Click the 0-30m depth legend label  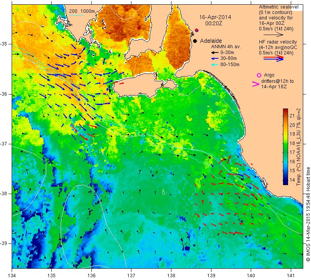point(227,52)
